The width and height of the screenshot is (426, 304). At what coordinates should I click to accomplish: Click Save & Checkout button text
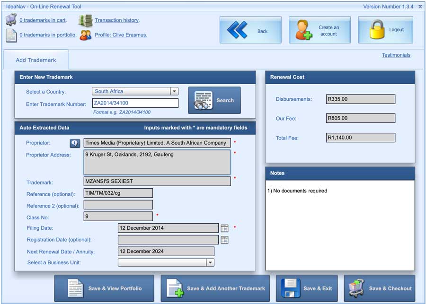[390, 288]
